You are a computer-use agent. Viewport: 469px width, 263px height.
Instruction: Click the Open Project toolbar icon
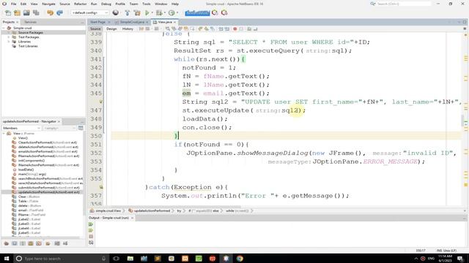[26, 13]
